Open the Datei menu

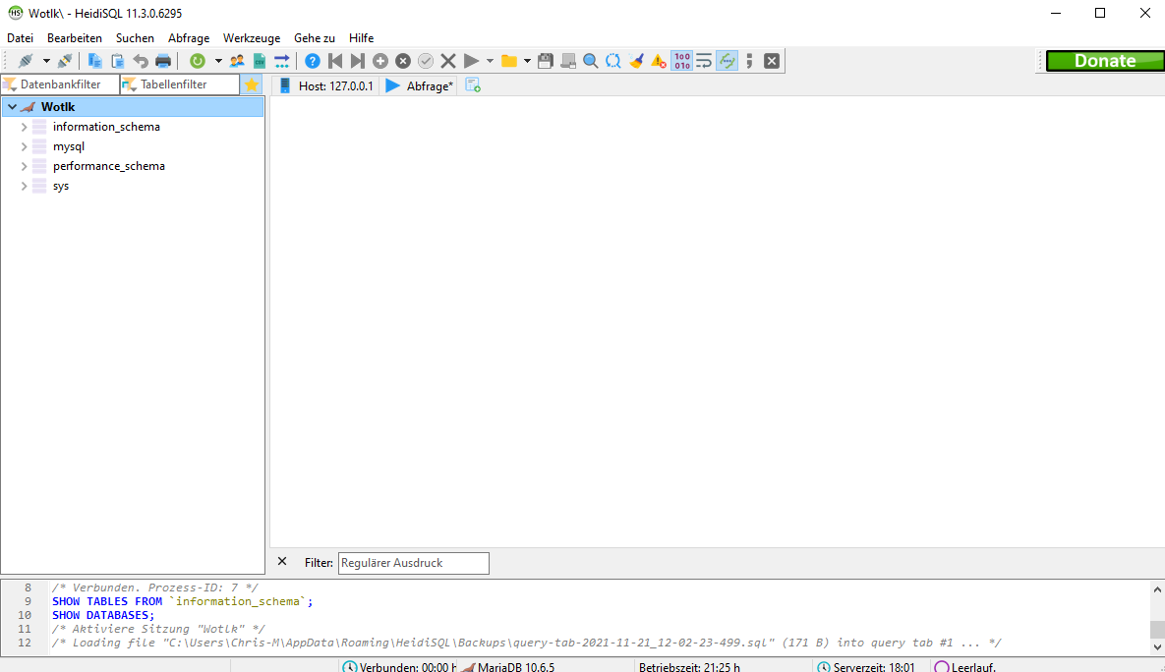coord(20,38)
